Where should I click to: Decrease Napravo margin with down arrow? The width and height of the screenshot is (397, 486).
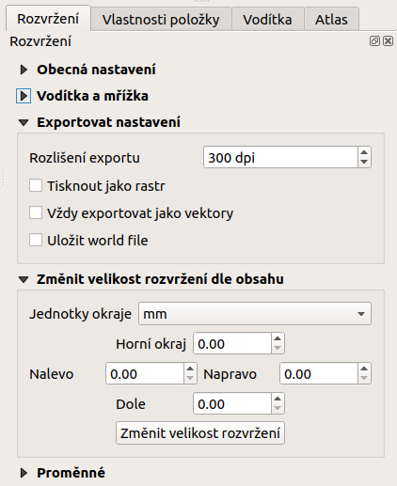point(364,378)
